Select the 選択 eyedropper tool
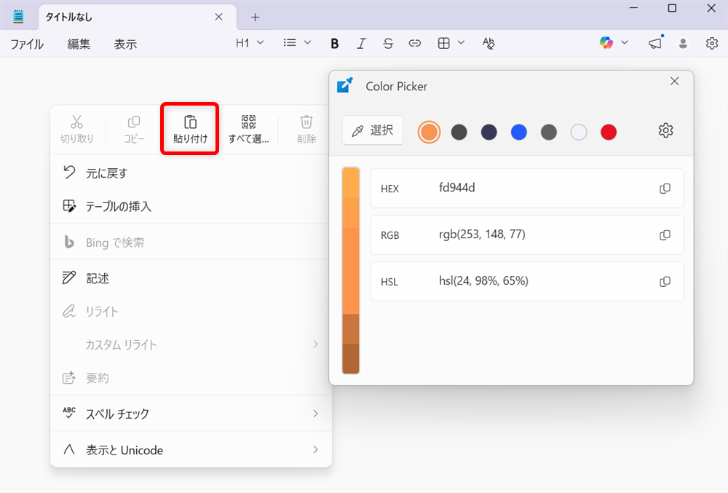 pos(372,130)
